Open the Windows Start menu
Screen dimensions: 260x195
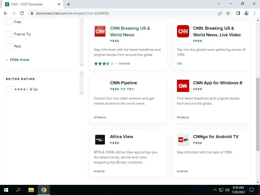[x=6, y=190]
